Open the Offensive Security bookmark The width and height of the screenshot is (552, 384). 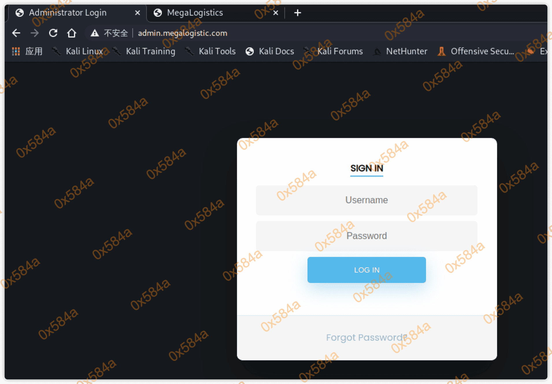click(x=476, y=51)
